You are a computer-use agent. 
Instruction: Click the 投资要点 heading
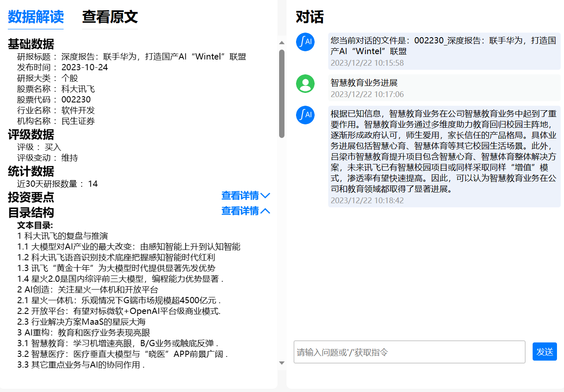pos(31,197)
